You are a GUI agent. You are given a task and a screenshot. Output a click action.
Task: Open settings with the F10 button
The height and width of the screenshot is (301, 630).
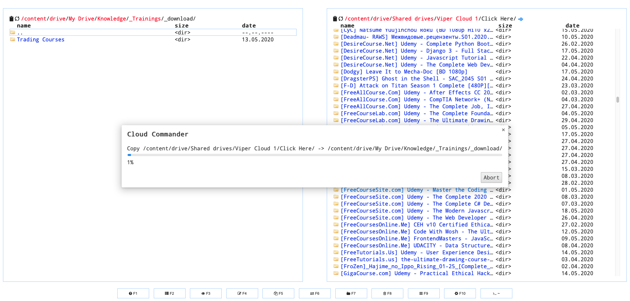(460, 293)
